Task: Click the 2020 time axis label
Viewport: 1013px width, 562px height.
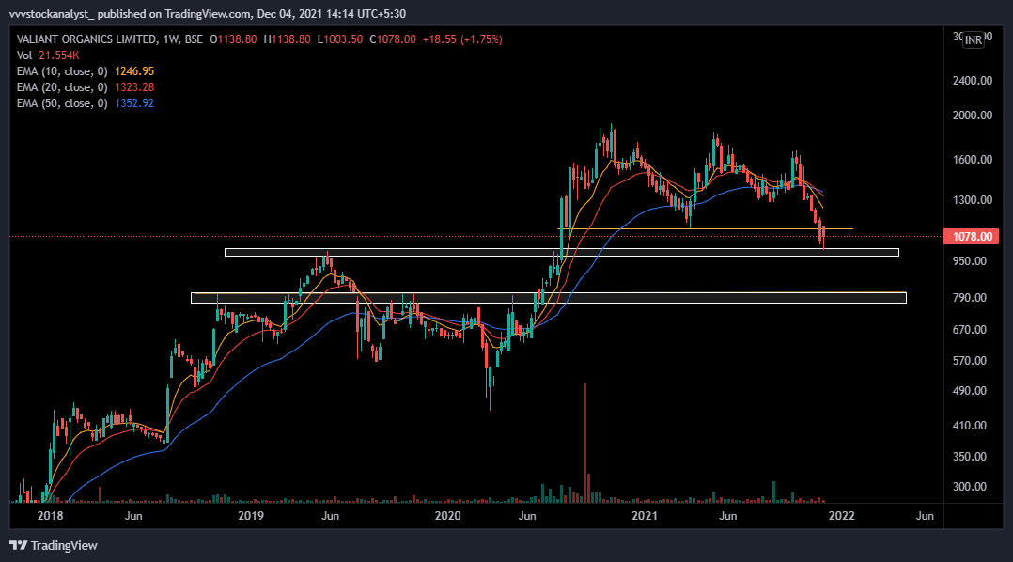Action: point(447,516)
